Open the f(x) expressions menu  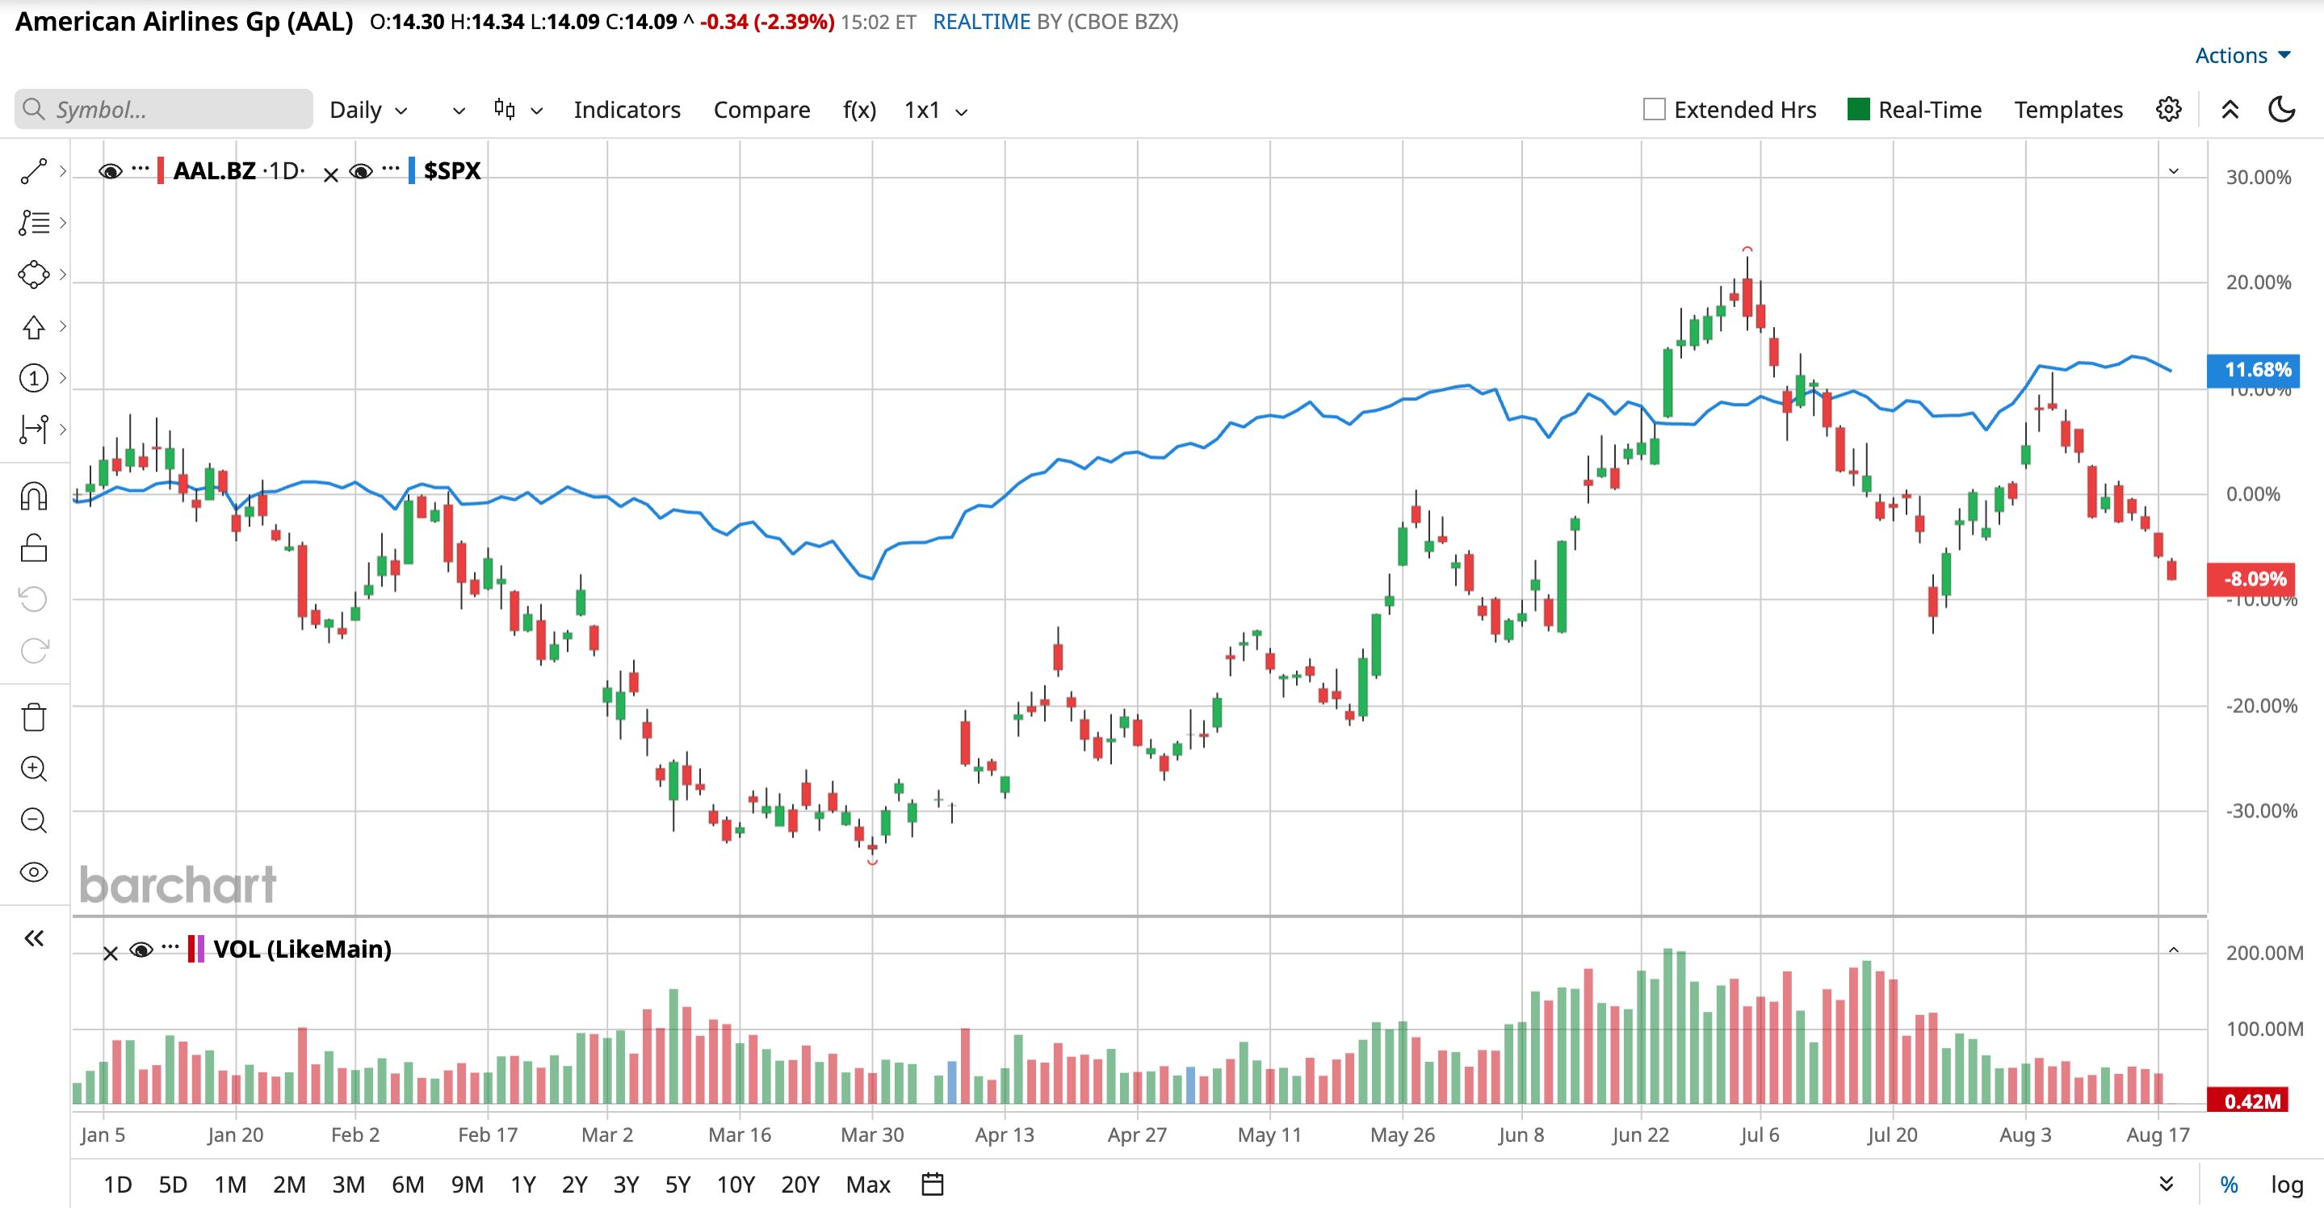point(859,110)
